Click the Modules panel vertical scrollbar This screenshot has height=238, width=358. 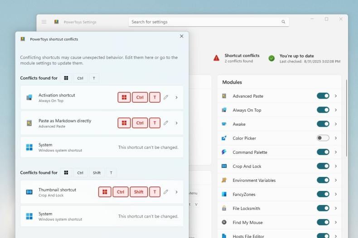click(346, 118)
